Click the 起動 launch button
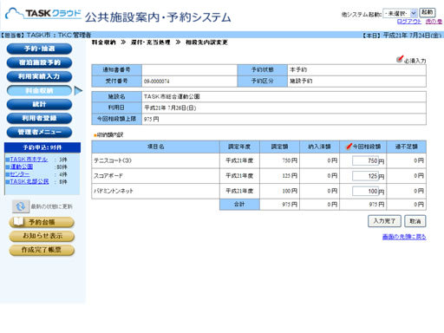444x333 pixels. pyautogui.click(x=427, y=13)
